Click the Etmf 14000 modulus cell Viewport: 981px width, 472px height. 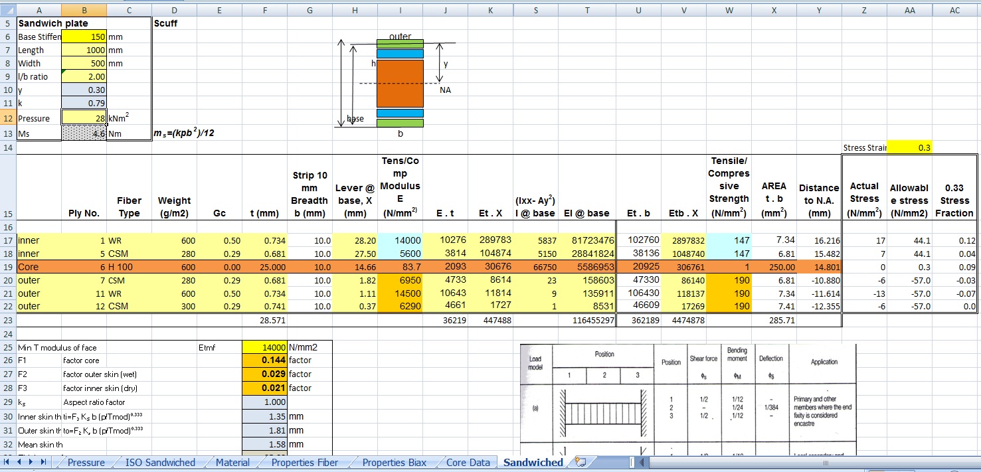point(265,347)
